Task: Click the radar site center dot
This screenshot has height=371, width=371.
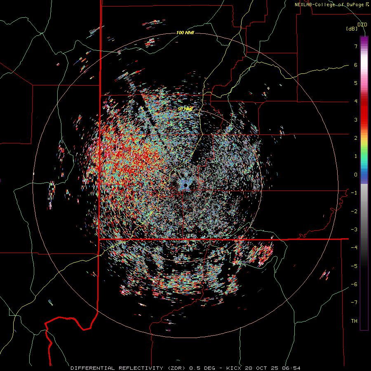Action: 186,185
